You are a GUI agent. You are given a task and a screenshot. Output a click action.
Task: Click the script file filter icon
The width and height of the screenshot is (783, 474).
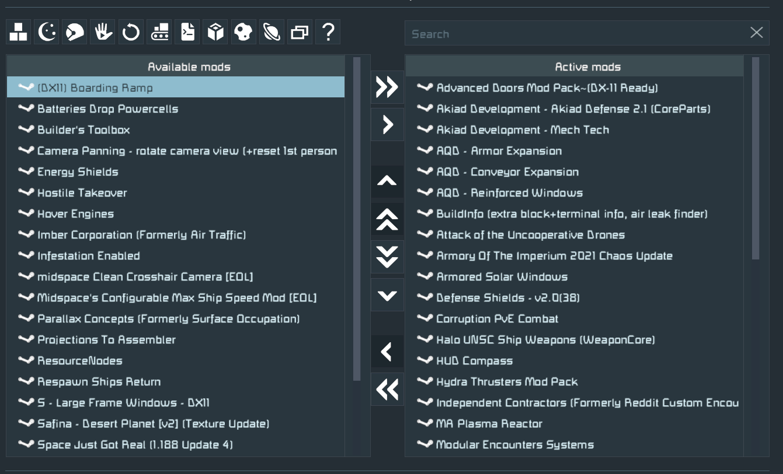coord(187,32)
